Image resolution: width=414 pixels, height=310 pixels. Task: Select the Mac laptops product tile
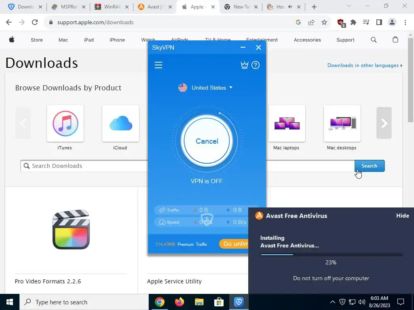287,124
